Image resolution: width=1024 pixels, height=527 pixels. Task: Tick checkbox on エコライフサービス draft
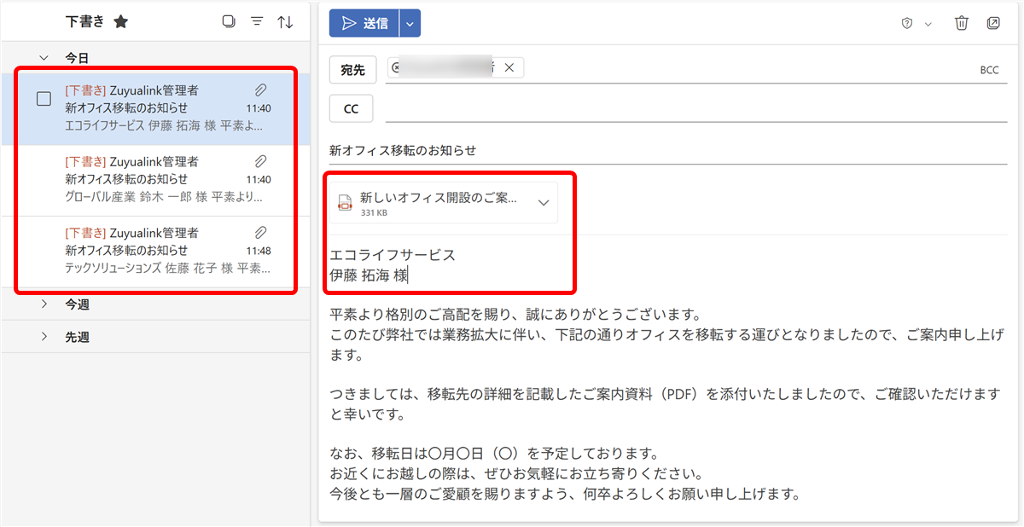click(44, 99)
